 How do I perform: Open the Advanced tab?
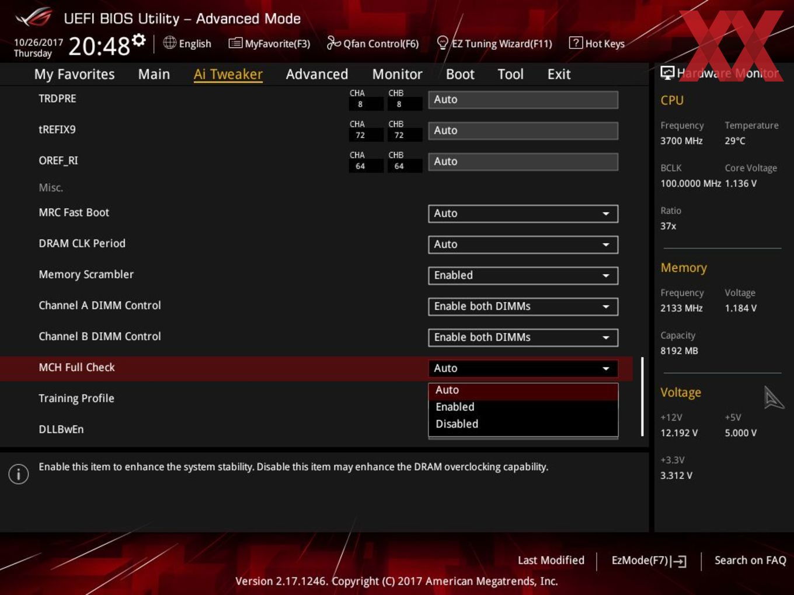coord(317,74)
